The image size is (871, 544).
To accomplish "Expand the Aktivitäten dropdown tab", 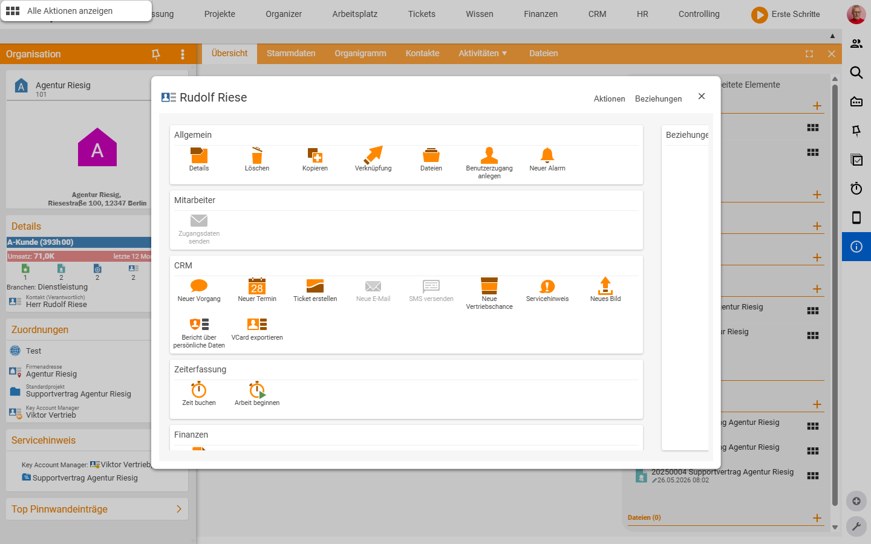I will 483,53.
